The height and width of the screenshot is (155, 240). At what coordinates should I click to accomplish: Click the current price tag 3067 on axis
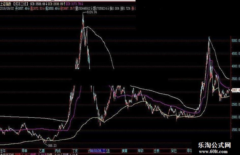(x=236, y=90)
